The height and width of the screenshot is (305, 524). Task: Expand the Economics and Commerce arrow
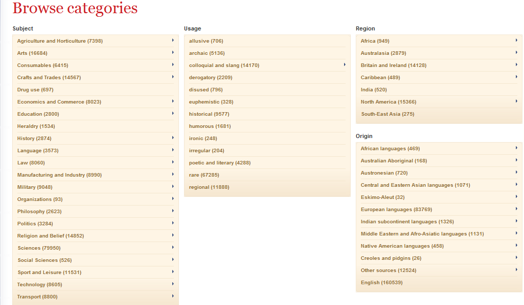[173, 101]
